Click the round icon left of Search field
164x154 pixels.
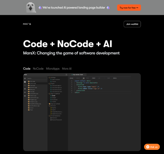(25, 78)
